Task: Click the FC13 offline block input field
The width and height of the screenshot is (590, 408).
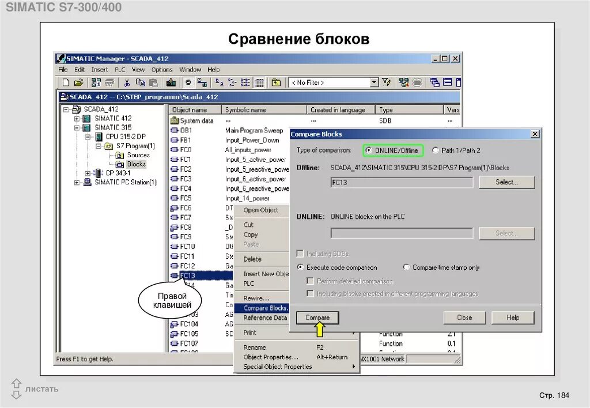Action: click(x=402, y=183)
